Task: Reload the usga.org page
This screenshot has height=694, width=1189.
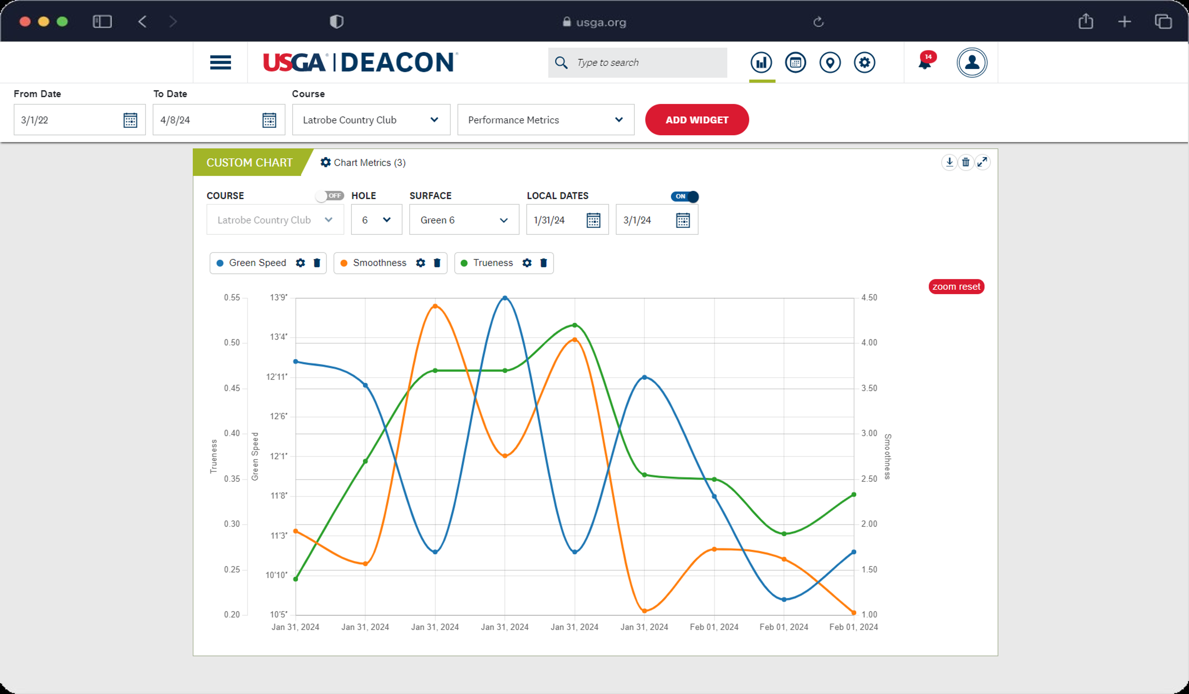Action: click(818, 22)
